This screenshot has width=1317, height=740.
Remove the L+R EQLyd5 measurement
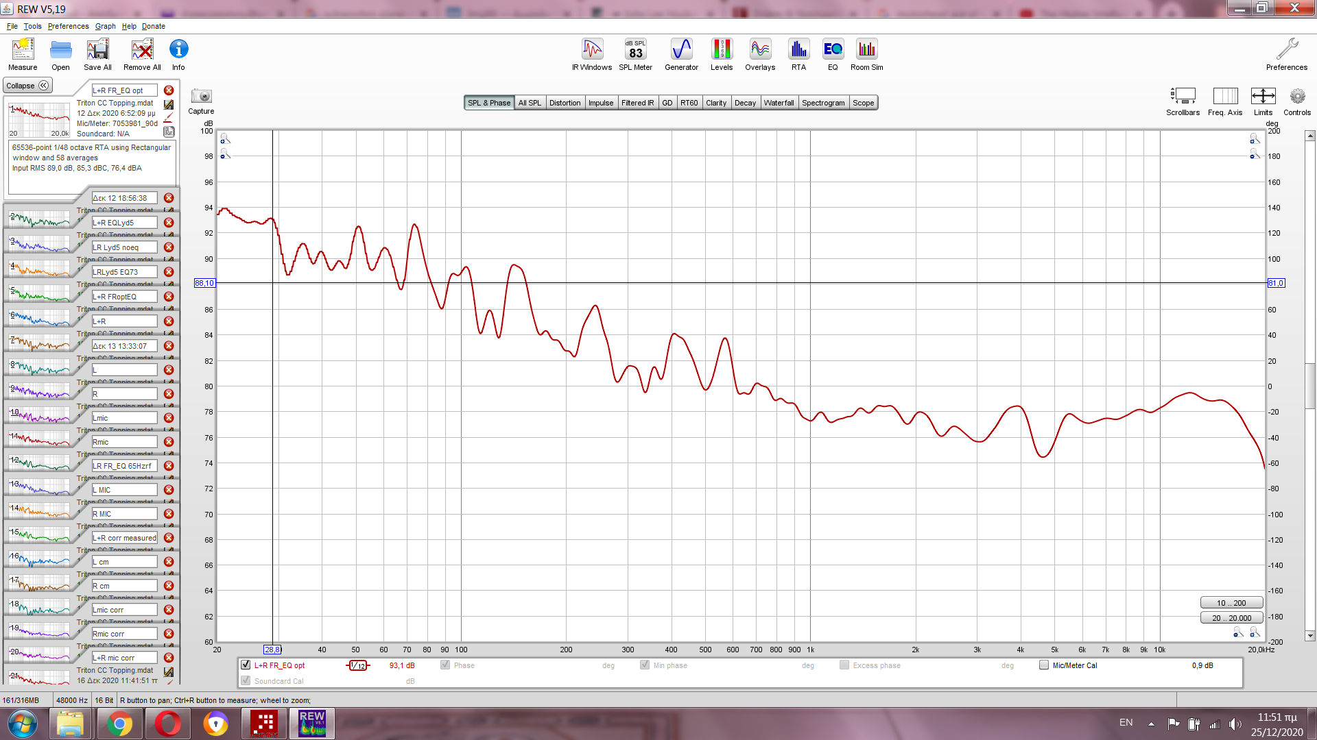coord(169,223)
